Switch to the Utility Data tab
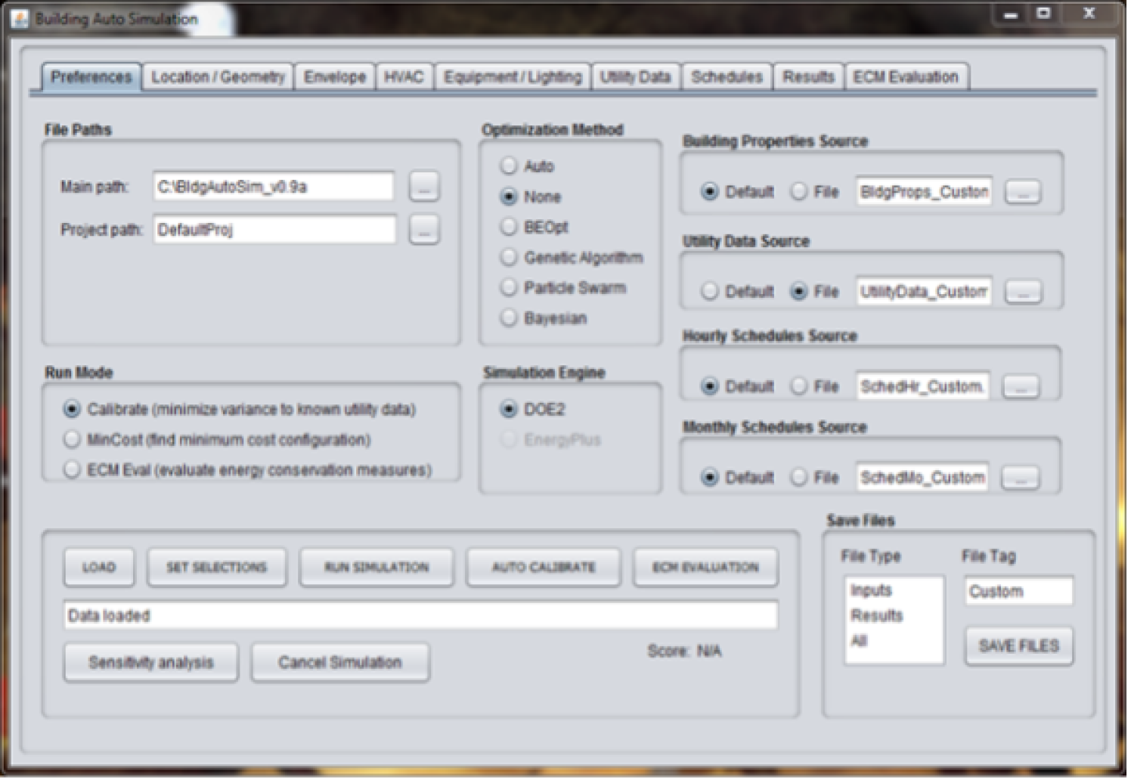Image resolution: width=1134 pixels, height=783 pixels. pos(636,77)
